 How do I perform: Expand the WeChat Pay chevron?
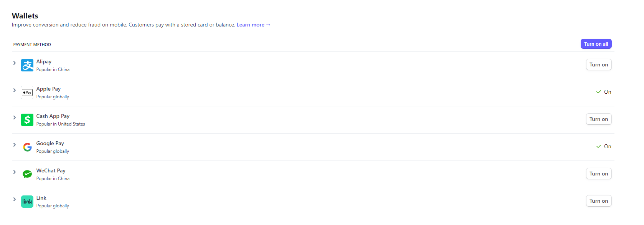(x=15, y=172)
